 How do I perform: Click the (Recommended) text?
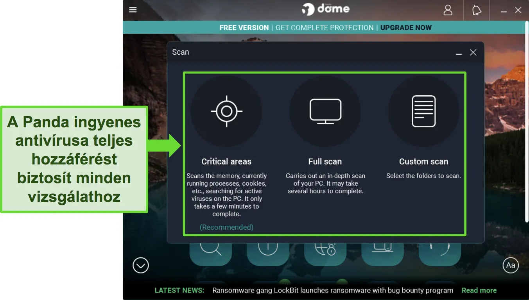[x=226, y=227]
